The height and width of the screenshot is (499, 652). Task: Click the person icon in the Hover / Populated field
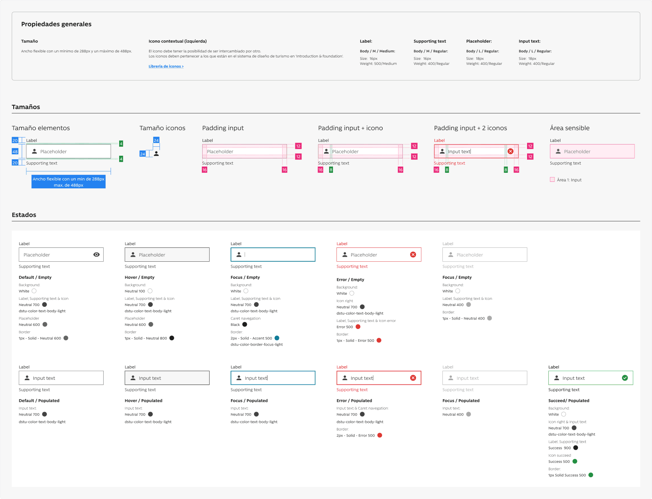133,378
